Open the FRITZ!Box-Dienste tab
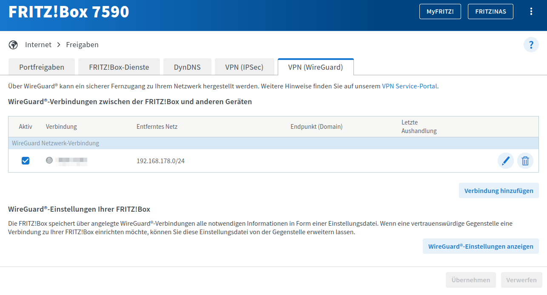The image size is (547, 295). [x=119, y=67]
